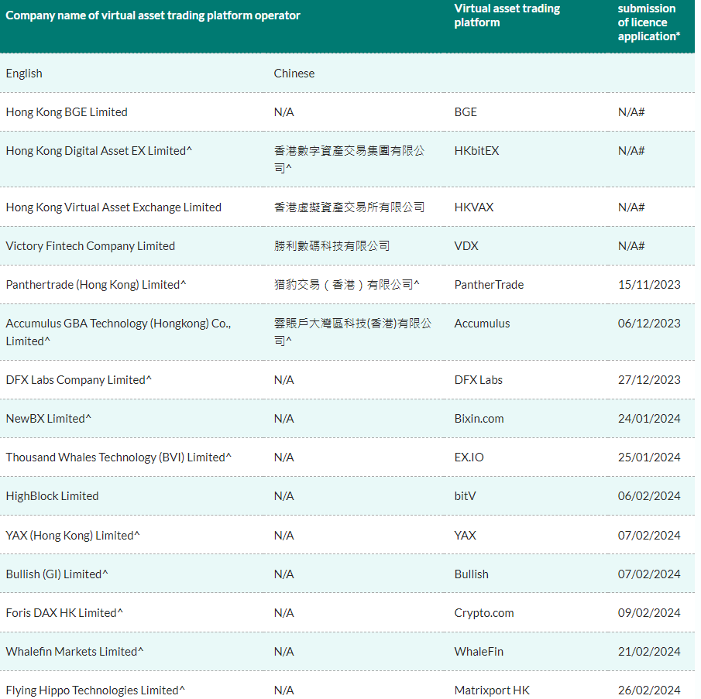
Task: Select 'Accumulus GBA Technology (Hongkong) Co., Limited^'
Action: [x=119, y=332]
